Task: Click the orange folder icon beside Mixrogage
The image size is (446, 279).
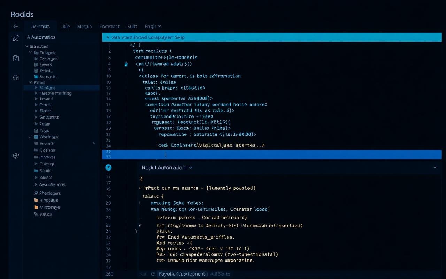Action: (x=36, y=207)
